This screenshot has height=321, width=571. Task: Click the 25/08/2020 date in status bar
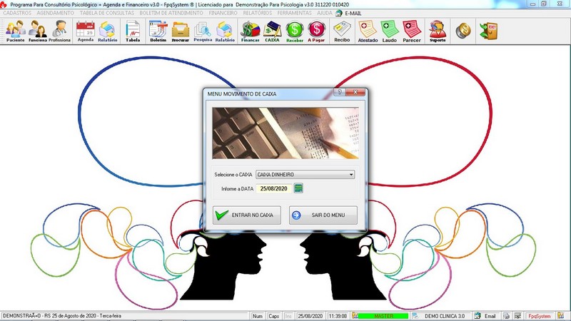[x=310, y=316]
